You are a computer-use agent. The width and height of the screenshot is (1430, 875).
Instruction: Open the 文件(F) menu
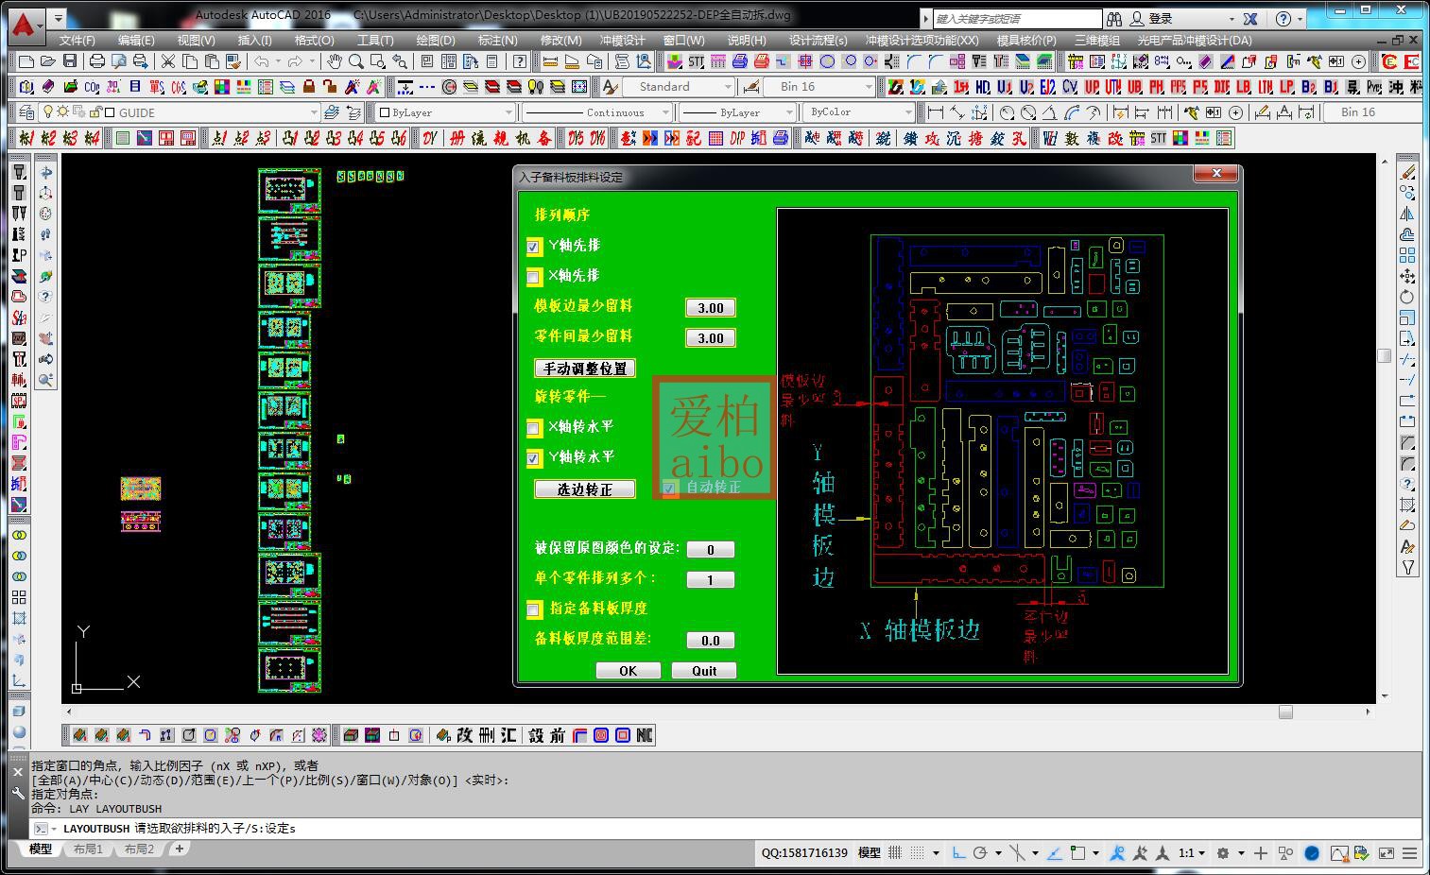coord(77,41)
